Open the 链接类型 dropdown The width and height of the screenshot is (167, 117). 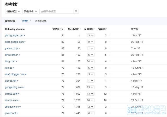coord(13,11)
